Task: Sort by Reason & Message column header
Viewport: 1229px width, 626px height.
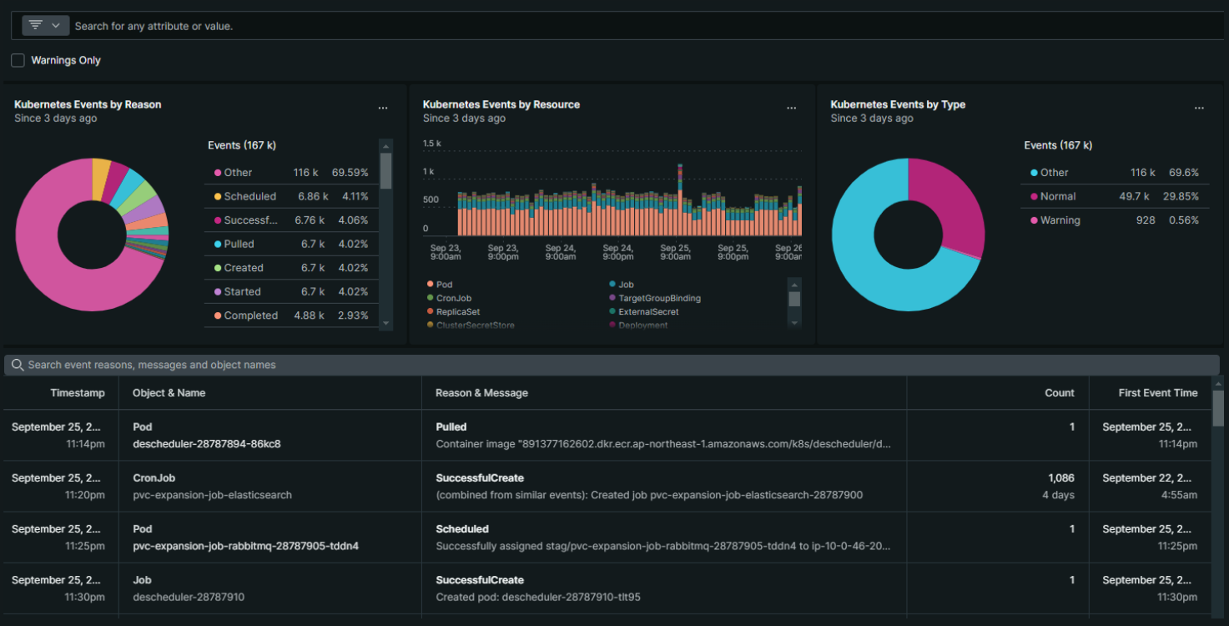Action: (481, 393)
